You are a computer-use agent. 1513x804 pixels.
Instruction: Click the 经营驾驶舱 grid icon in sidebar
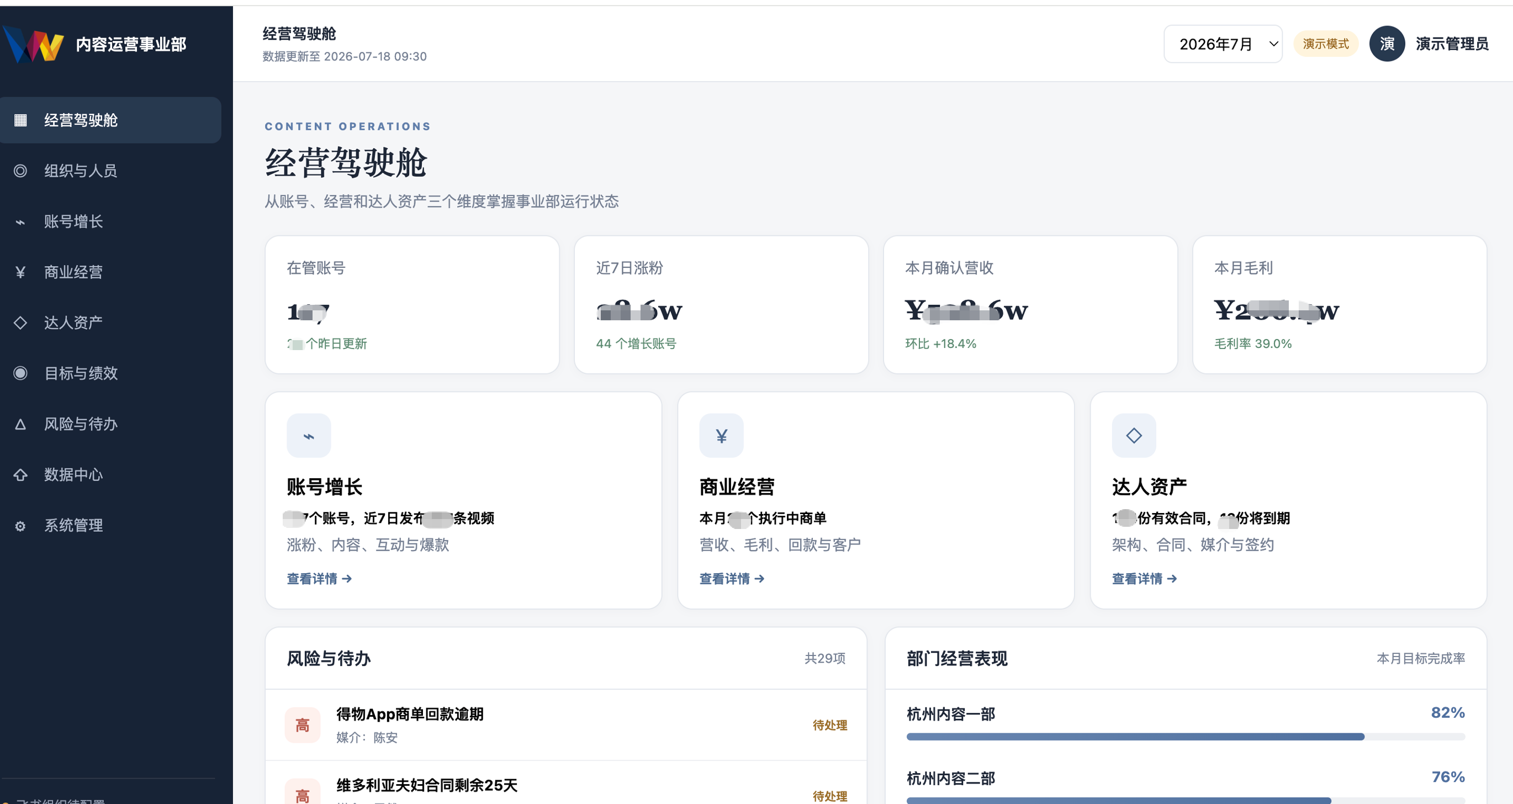tap(20, 120)
